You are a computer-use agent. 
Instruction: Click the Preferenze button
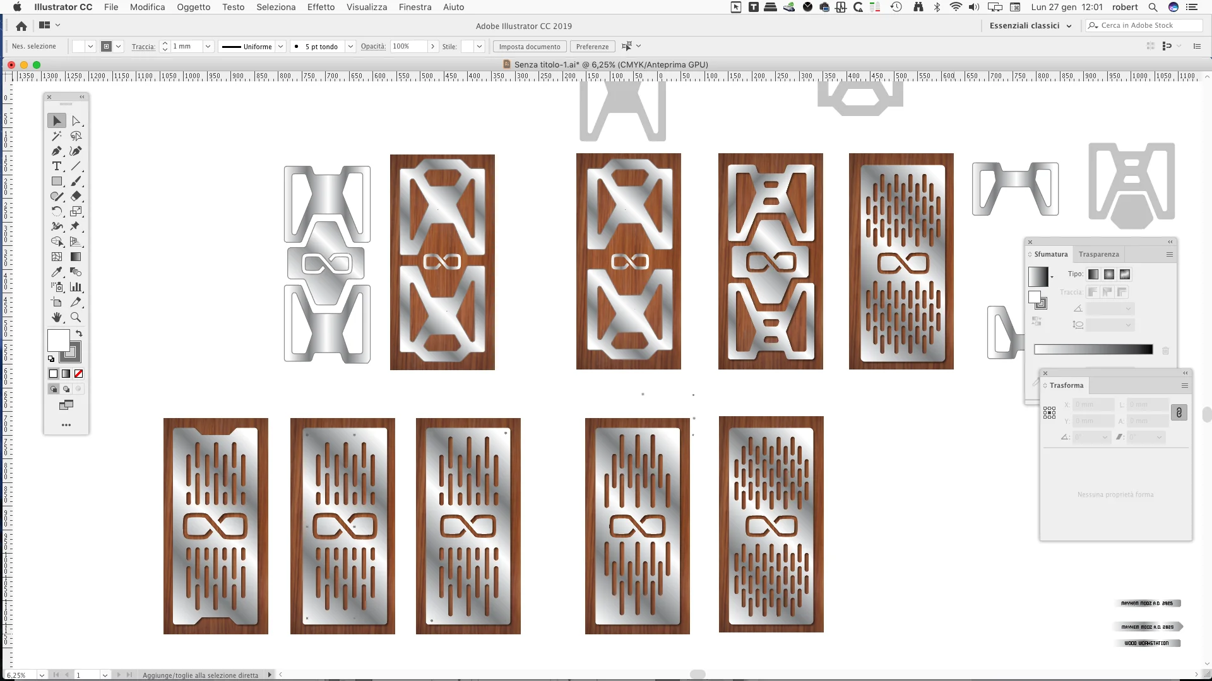(x=592, y=47)
